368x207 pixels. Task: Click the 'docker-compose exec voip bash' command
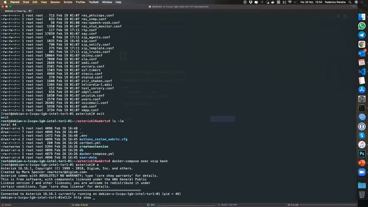coord(140,161)
